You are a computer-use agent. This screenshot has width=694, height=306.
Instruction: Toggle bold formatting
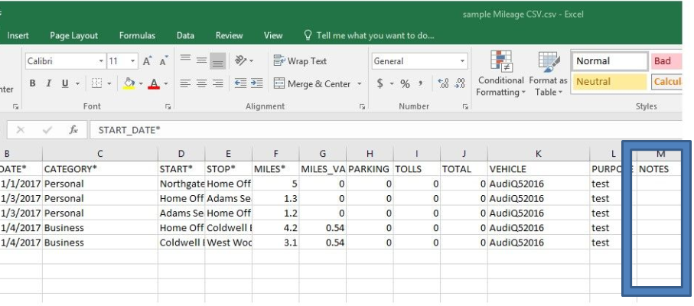tap(33, 83)
